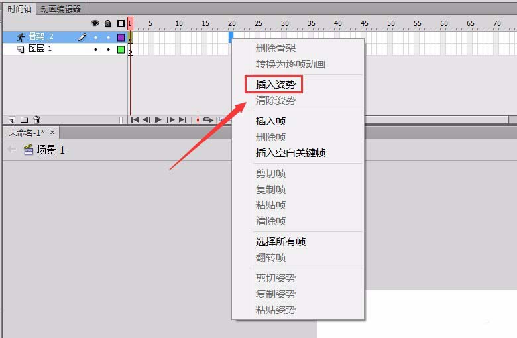
Task: Toggle lock dot for 图层 1 layer
Action: tap(108, 50)
